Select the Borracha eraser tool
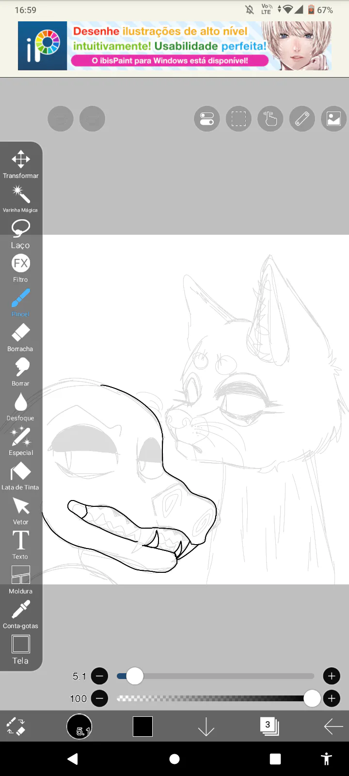The width and height of the screenshot is (349, 776). pyautogui.click(x=20, y=338)
